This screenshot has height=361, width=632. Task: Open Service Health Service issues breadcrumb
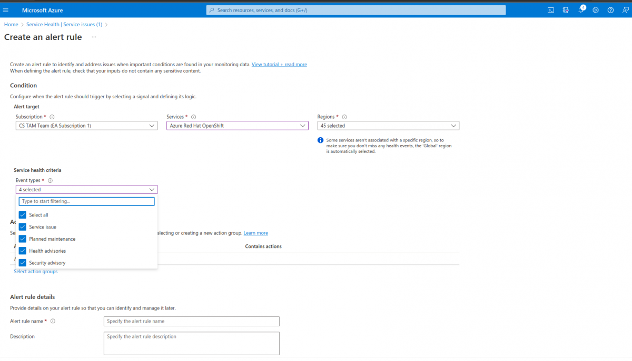coord(64,24)
